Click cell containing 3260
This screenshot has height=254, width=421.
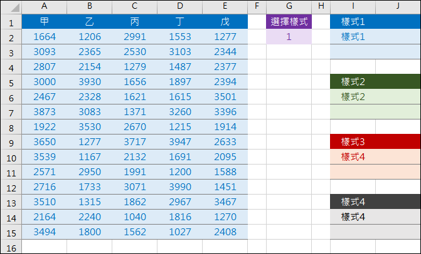[x=179, y=111]
